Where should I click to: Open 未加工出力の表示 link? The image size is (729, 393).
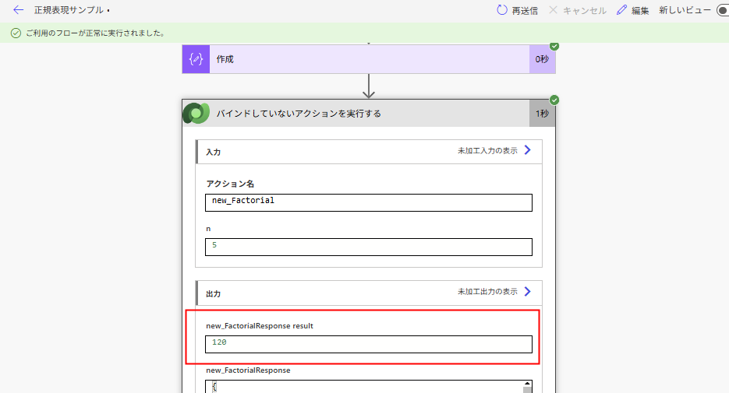click(x=487, y=292)
